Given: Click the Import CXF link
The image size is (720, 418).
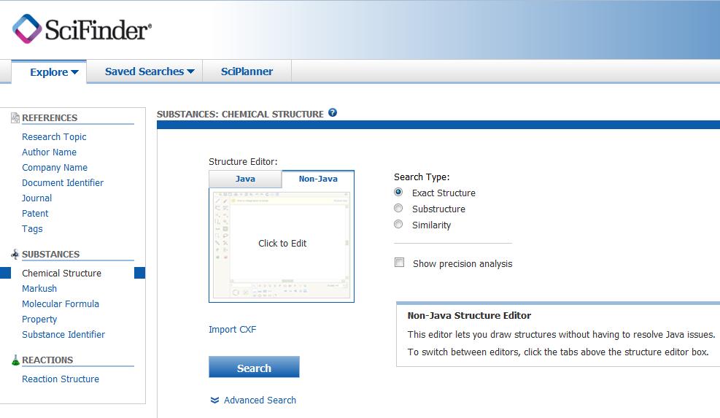Looking at the screenshot, I should click(233, 329).
